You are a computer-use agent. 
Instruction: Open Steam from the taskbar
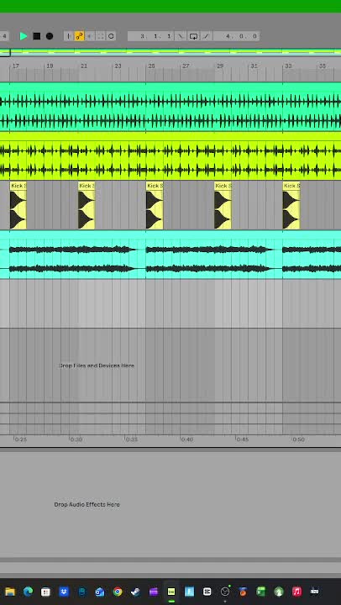[x=135, y=592]
